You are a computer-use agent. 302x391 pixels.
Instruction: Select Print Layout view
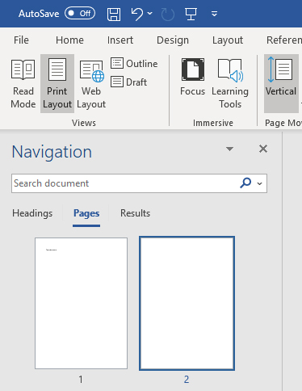coord(57,84)
